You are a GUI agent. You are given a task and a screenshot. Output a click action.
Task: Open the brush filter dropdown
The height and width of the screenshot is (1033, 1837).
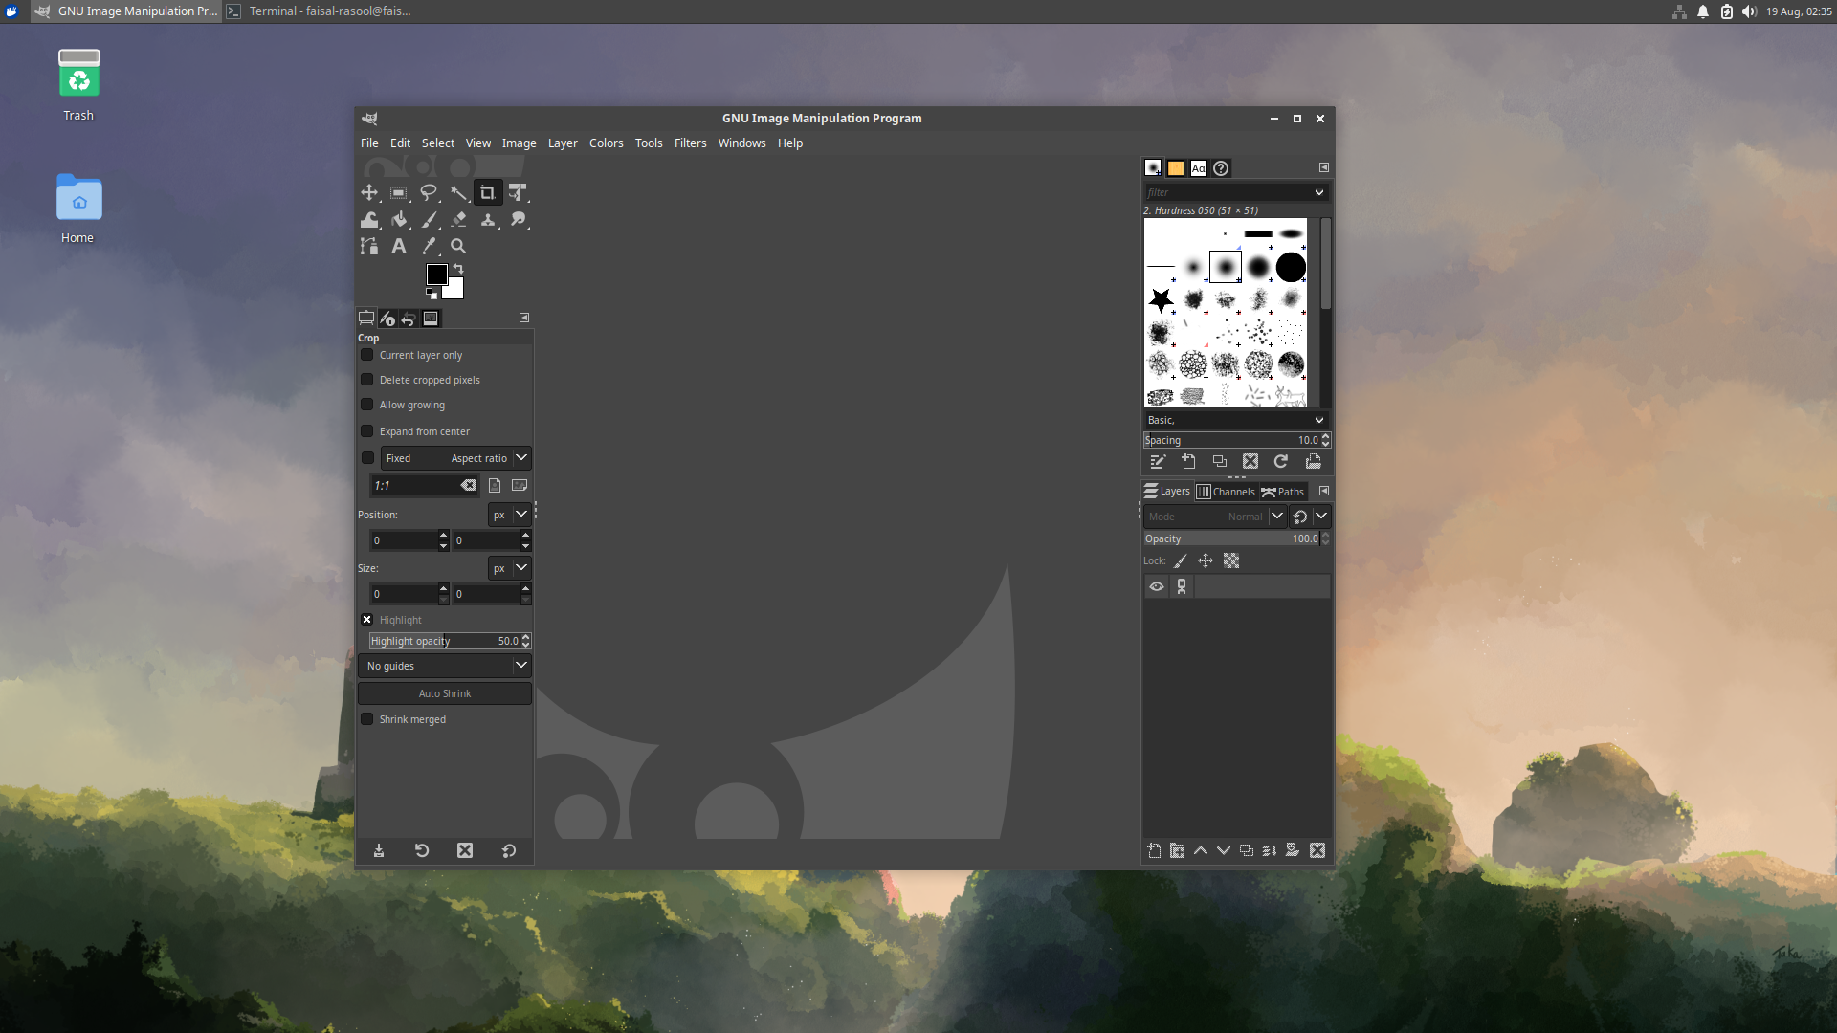click(x=1318, y=192)
